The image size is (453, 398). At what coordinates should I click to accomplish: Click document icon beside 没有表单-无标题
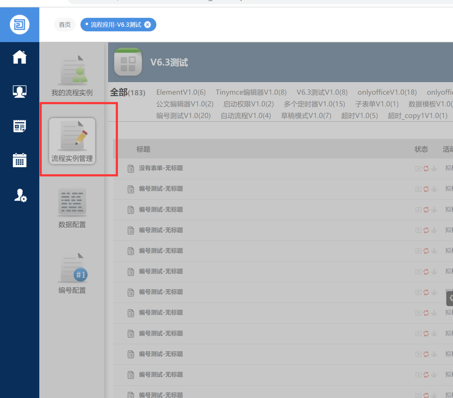pyautogui.click(x=131, y=168)
